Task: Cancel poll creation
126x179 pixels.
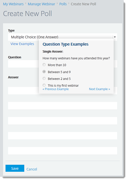Action: tap(32, 169)
